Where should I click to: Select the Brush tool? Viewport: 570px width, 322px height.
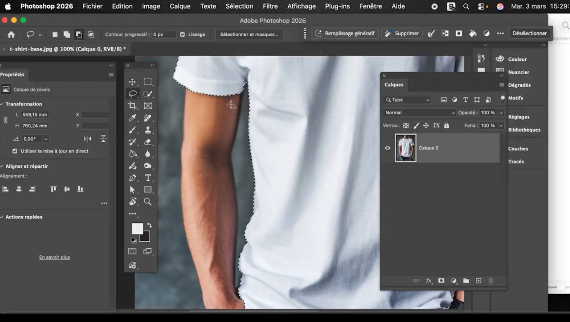pos(132,130)
